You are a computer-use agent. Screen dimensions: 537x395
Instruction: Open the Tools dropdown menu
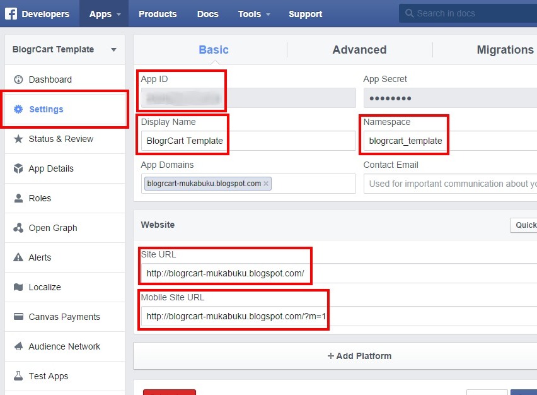pos(254,14)
